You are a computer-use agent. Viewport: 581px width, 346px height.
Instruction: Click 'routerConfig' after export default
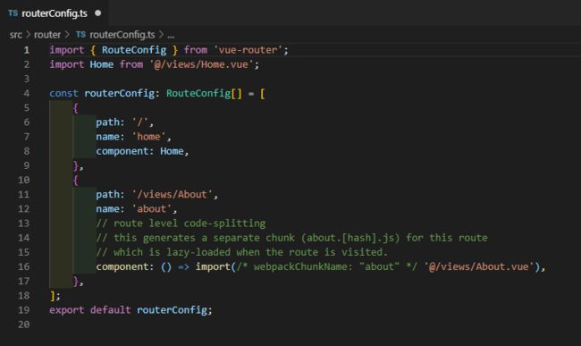[x=172, y=310]
